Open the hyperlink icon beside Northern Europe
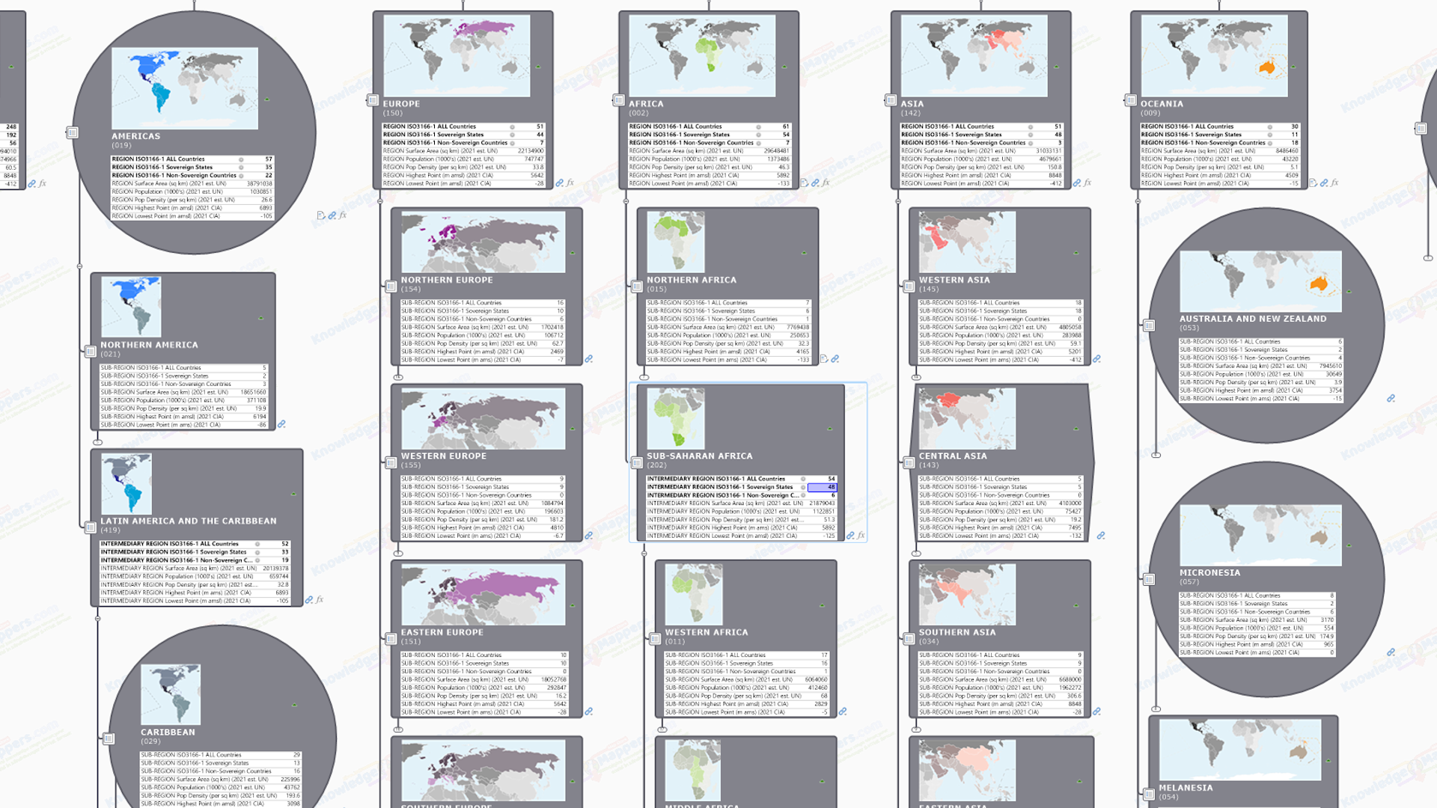The width and height of the screenshot is (1437, 808). pos(589,359)
